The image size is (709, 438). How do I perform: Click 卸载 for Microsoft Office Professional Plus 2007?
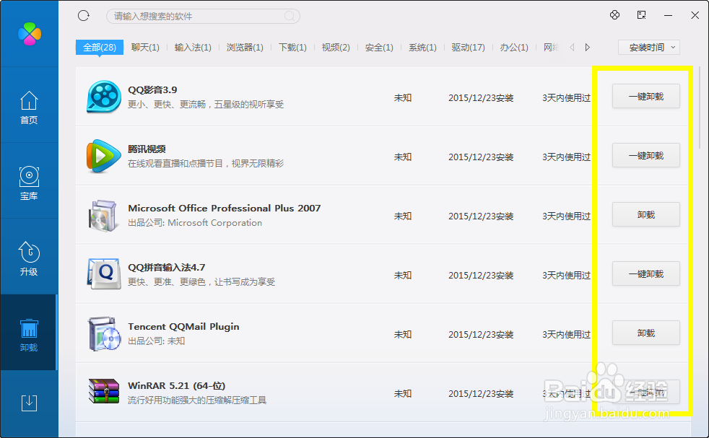coord(646,215)
